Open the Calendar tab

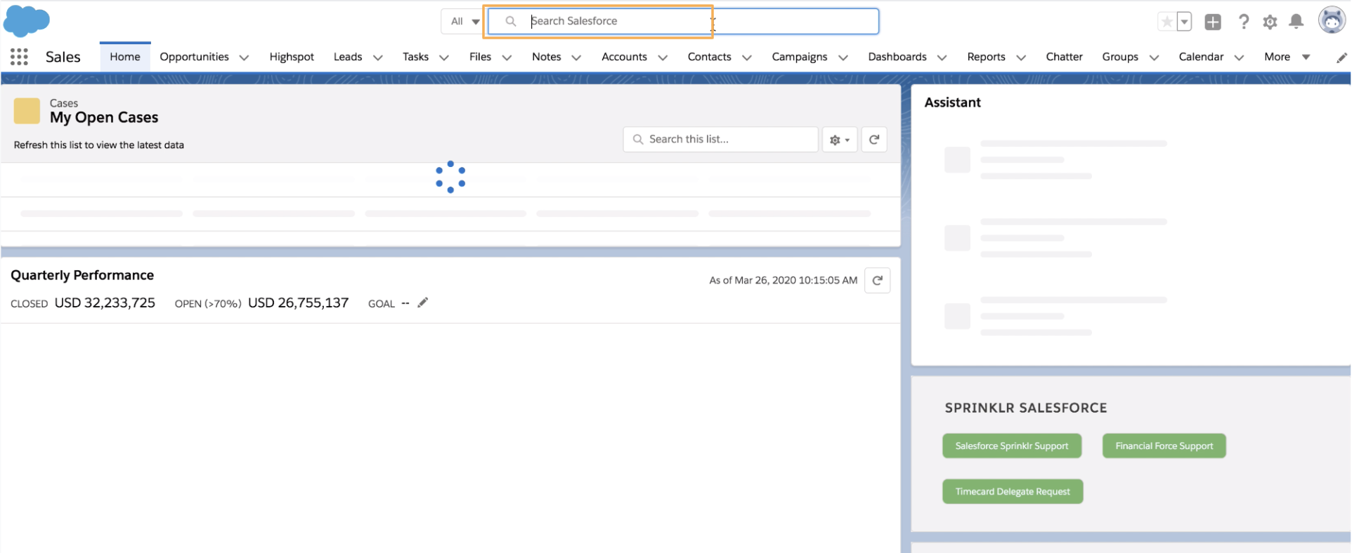(x=1201, y=57)
